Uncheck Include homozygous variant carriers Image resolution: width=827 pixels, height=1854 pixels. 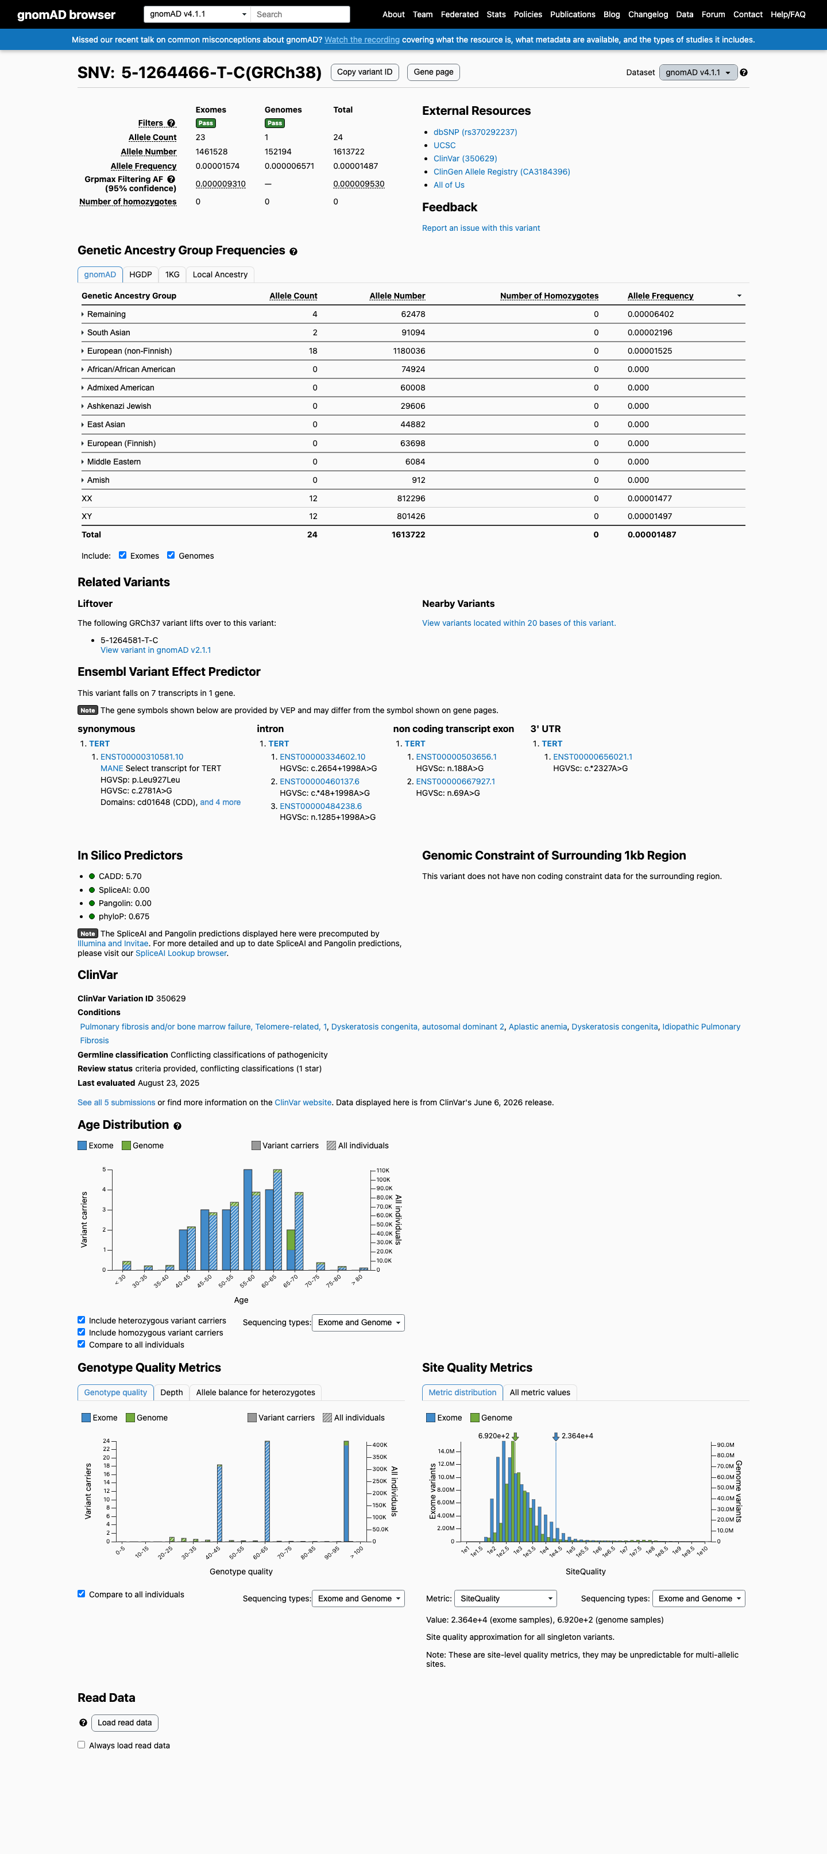coord(82,1332)
